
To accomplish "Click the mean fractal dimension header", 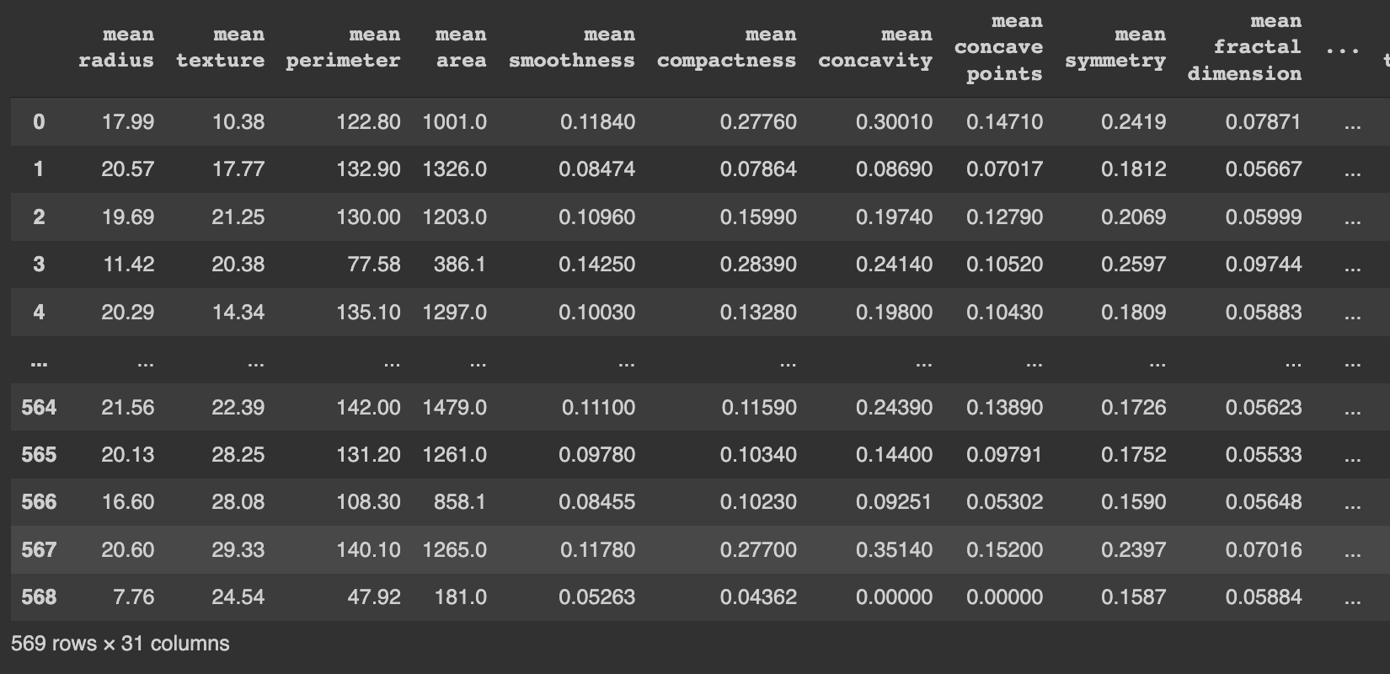I will pos(1244,48).
